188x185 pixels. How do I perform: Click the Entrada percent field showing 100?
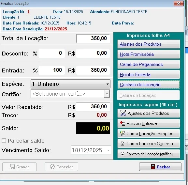pos(51,70)
